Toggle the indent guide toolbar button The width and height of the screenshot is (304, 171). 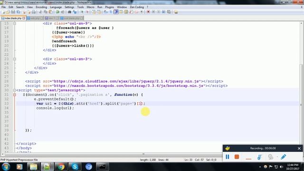tap(116, 12)
